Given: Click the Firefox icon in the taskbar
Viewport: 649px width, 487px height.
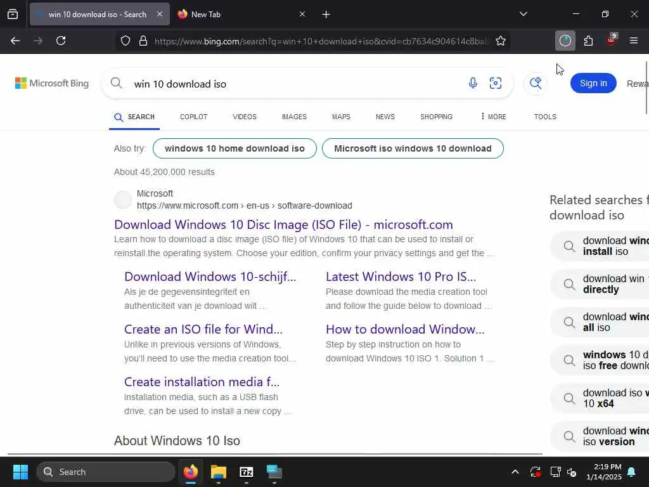Looking at the screenshot, I should click(191, 472).
